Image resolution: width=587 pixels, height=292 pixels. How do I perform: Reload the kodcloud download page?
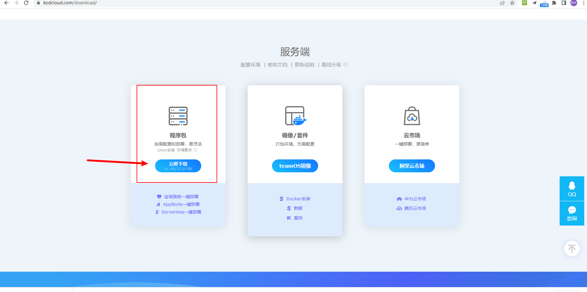tap(26, 3)
